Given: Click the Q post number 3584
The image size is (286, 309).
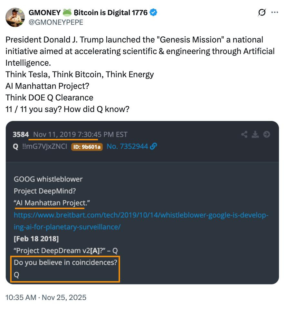Looking at the screenshot, I should (21, 135).
